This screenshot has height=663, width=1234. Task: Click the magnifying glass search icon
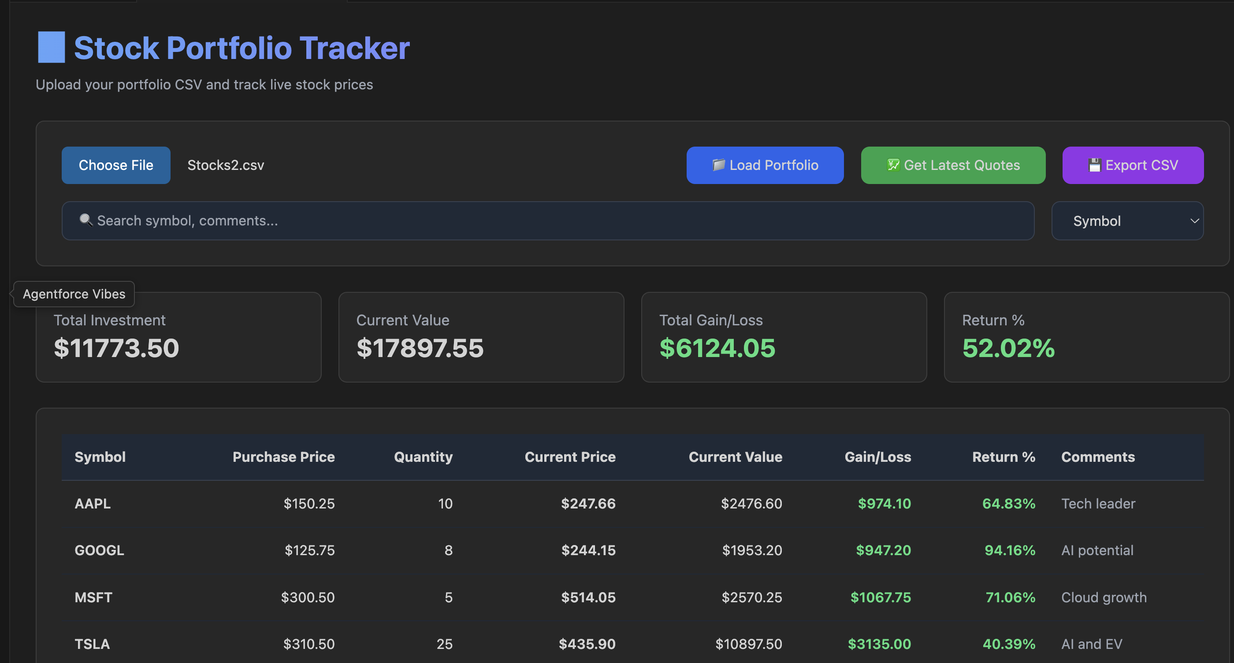click(x=86, y=220)
